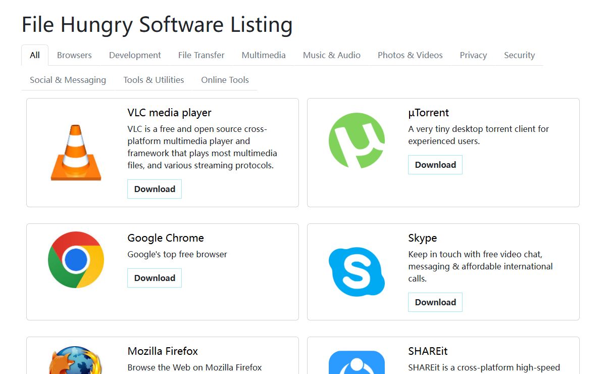Open the File Transfer category tab
This screenshot has width=606, height=374.
pyautogui.click(x=201, y=55)
